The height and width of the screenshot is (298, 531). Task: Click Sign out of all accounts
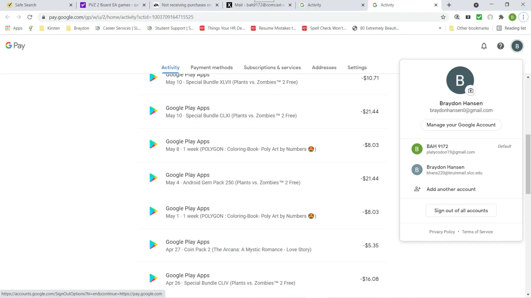[461, 210]
